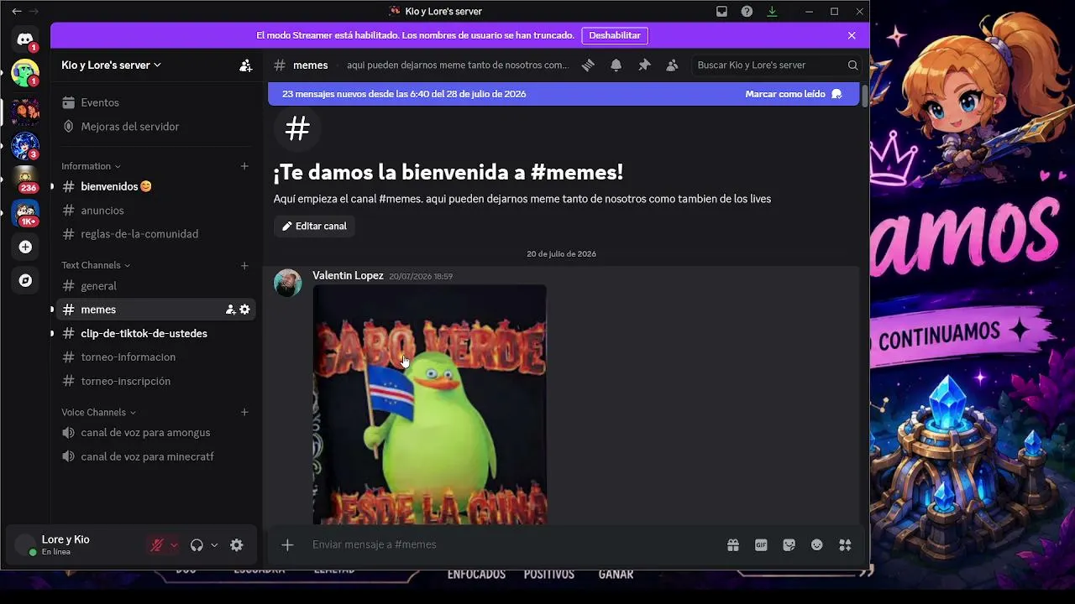Toggle headphones deafen button
The image size is (1075, 604).
197,545
